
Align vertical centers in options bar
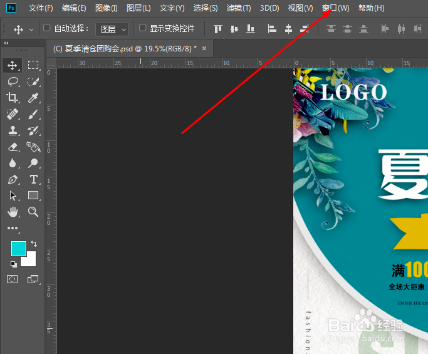pyautogui.click(x=234, y=29)
